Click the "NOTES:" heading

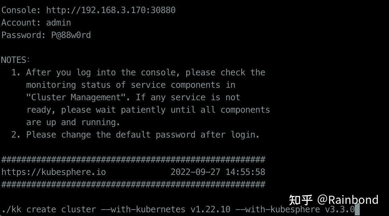pyautogui.click(x=16, y=60)
